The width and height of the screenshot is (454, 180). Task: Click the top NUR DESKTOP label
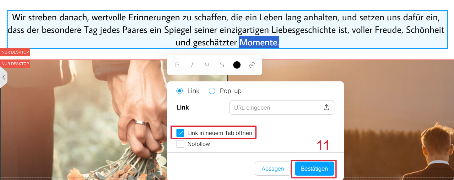pyautogui.click(x=15, y=52)
